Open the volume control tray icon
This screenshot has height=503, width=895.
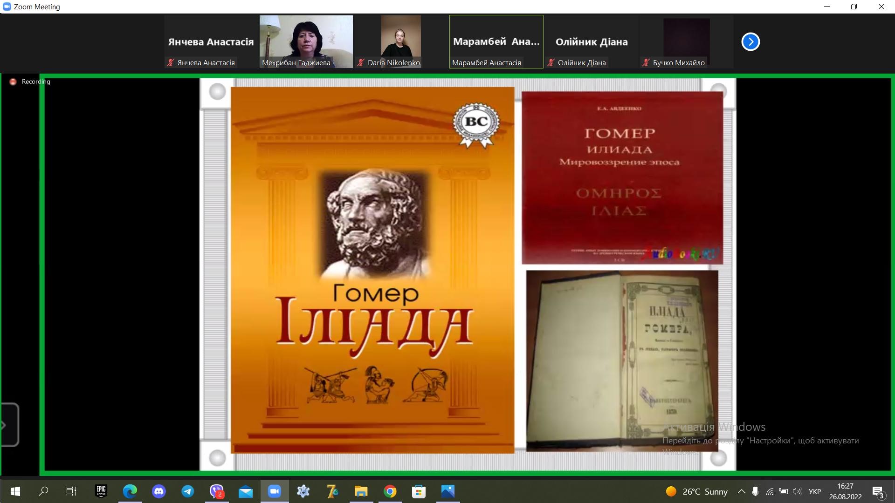(x=797, y=491)
